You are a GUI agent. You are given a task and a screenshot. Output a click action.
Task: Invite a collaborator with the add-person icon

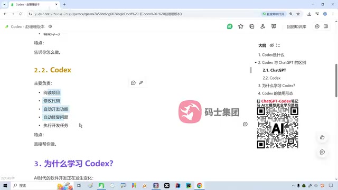pyautogui.click(x=262, y=26)
